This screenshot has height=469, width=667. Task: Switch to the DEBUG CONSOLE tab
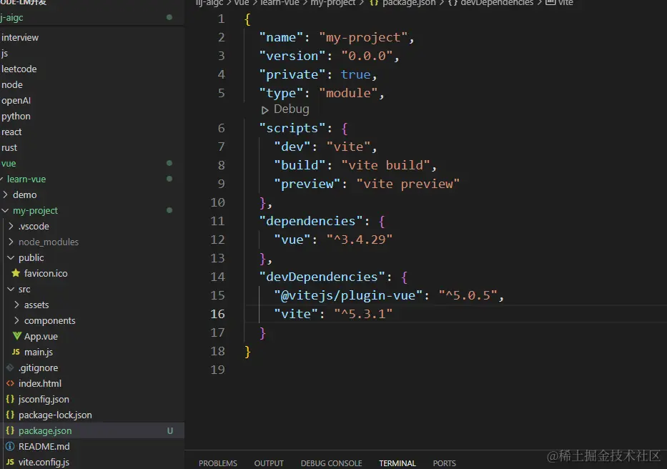332,463
